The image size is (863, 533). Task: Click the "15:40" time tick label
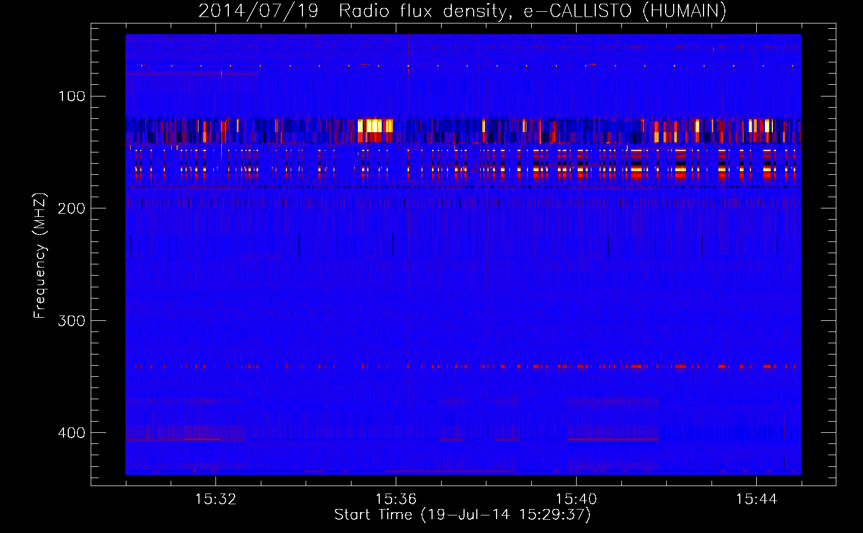pyautogui.click(x=576, y=499)
